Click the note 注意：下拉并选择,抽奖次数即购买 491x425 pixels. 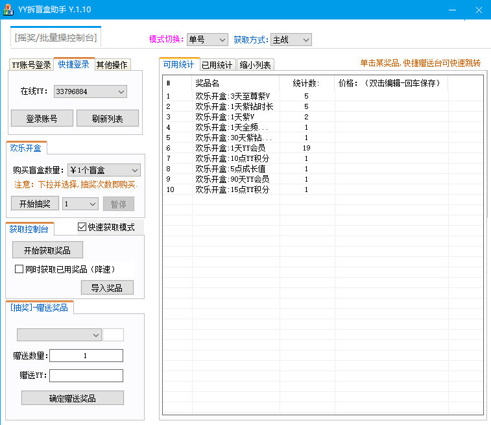tap(76, 184)
